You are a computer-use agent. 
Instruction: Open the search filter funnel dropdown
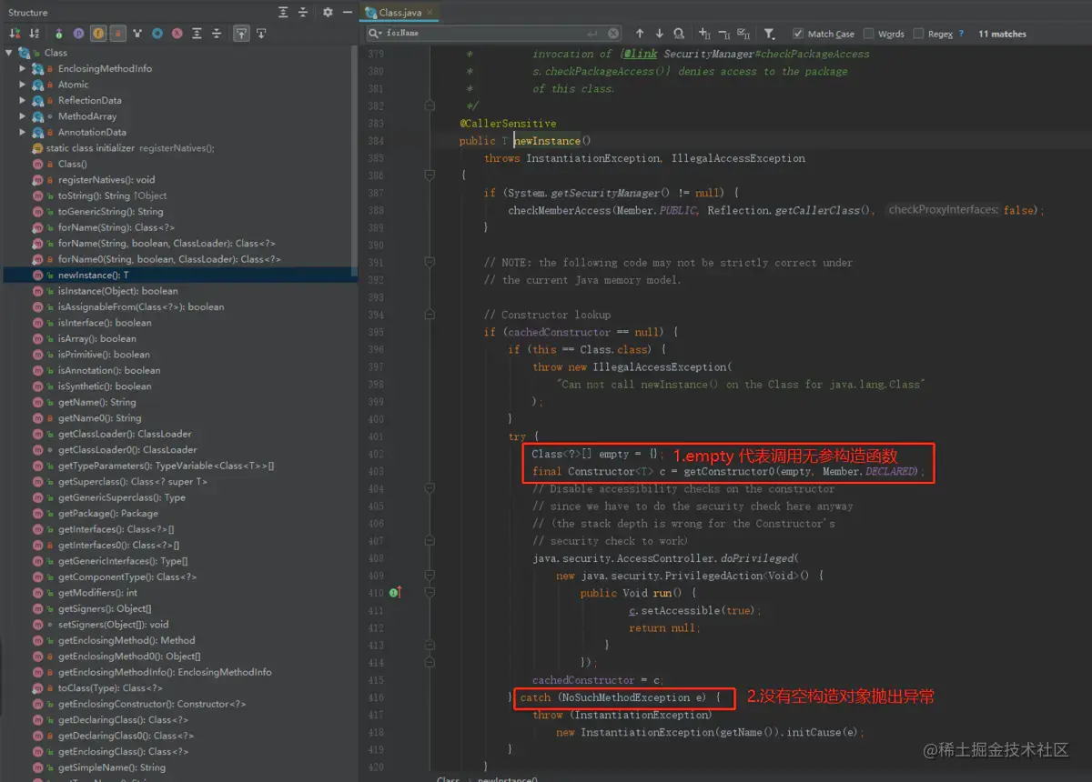769,34
